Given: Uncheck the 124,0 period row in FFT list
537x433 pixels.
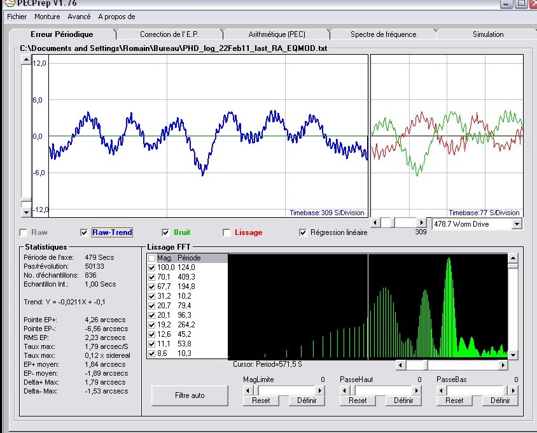Looking at the screenshot, I should pos(151,267).
